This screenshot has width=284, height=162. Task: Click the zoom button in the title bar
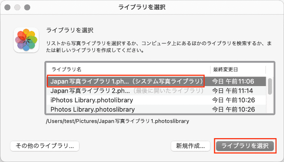pos(27,7)
